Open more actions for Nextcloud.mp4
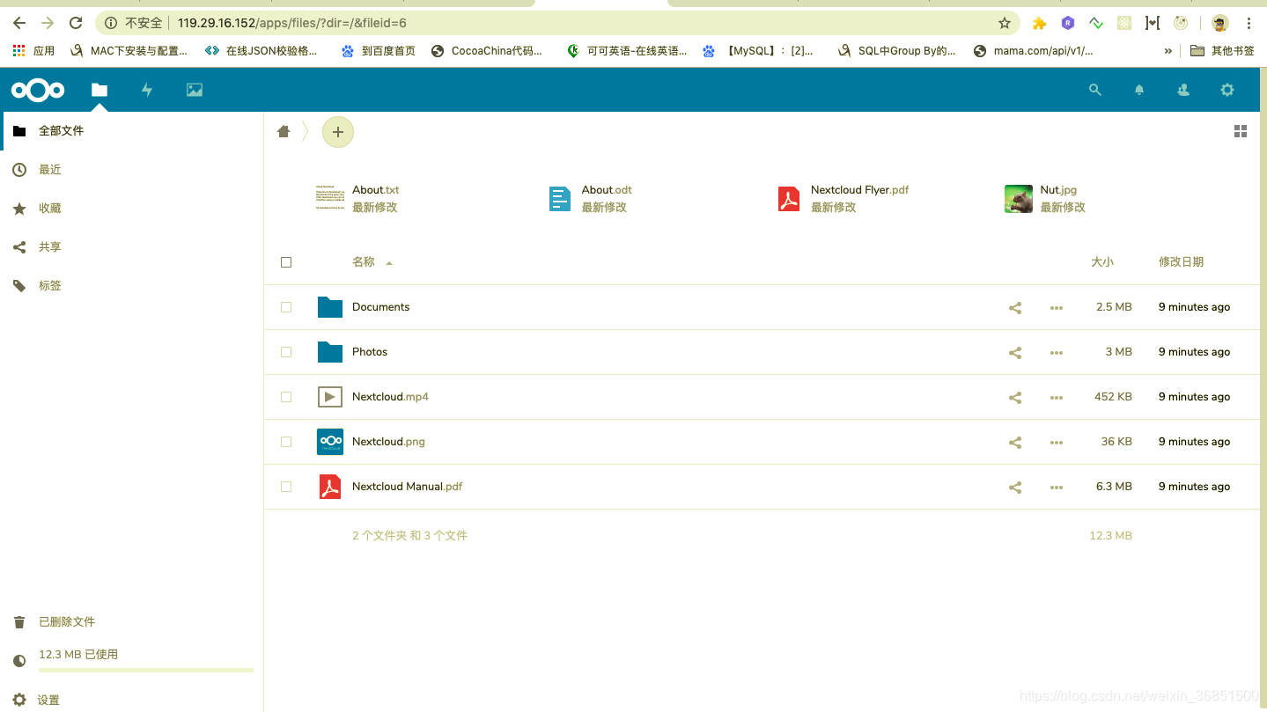 (x=1057, y=398)
